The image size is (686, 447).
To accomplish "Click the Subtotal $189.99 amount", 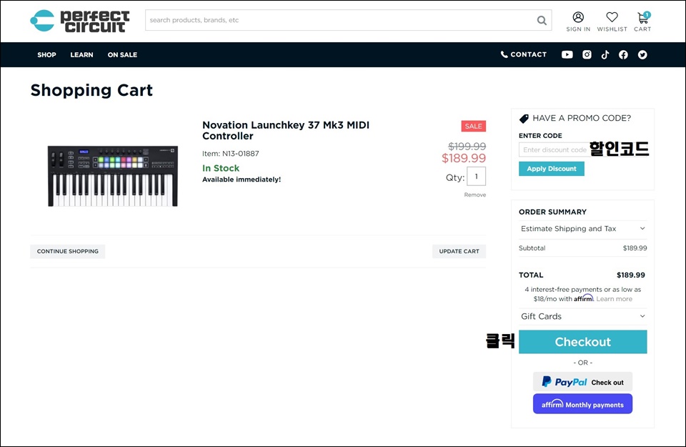I will click(x=635, y=247).
